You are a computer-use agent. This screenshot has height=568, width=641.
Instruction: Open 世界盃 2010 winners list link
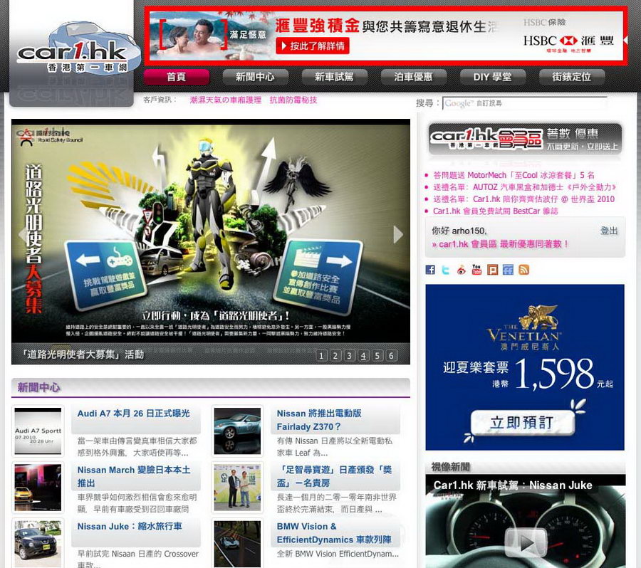point(523,199)
